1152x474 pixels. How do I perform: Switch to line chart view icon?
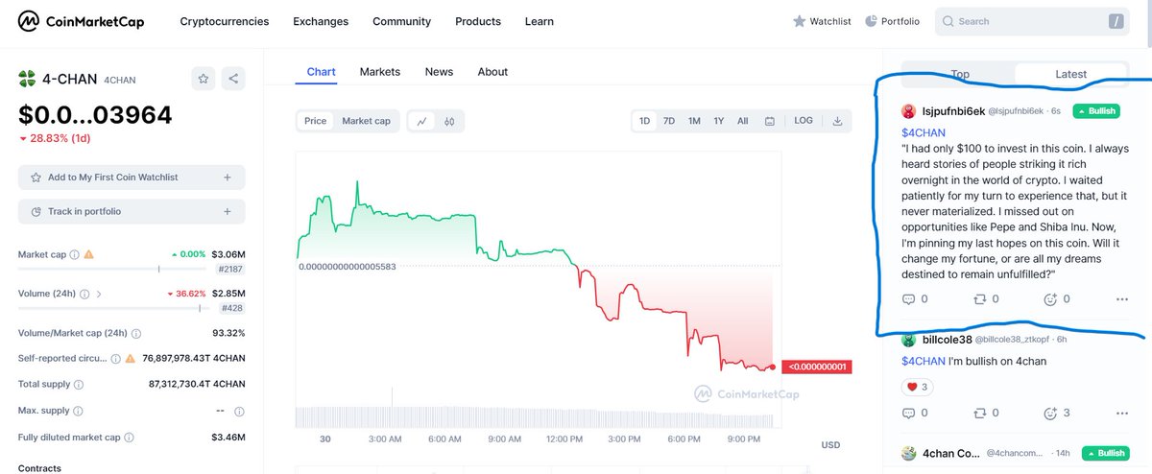tap(422, 121)
